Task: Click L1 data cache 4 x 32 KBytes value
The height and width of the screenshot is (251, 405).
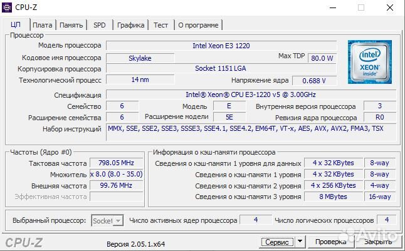Action: tap(334, 163)
